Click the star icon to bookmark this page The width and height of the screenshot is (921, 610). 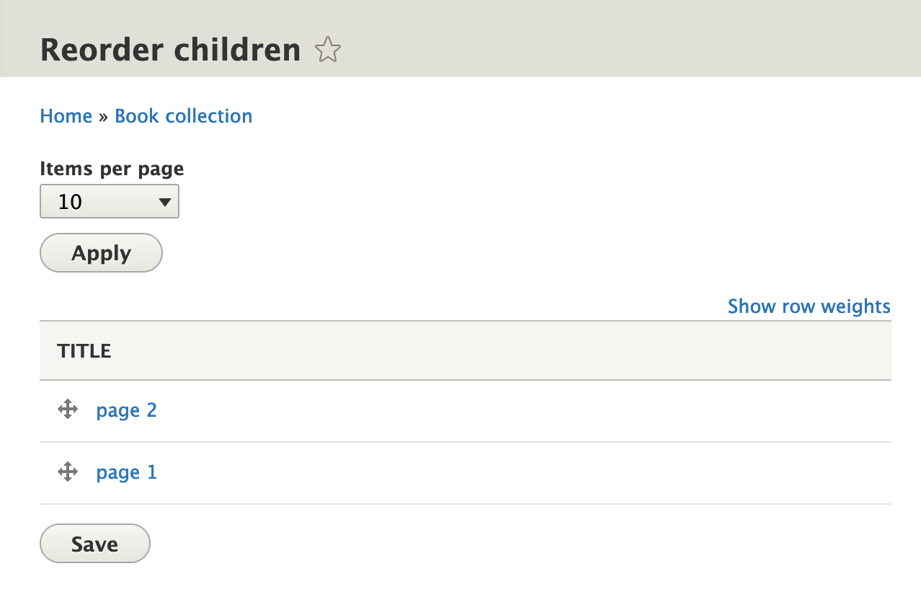click(x=328, y=50)
